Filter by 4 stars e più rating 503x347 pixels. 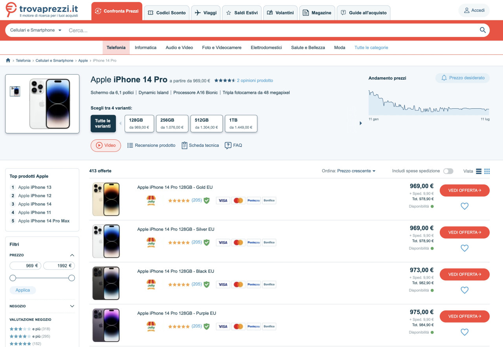(30, 336)
